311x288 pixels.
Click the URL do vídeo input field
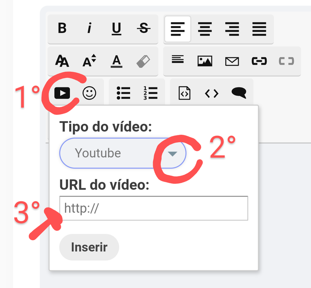coord(154,208)
